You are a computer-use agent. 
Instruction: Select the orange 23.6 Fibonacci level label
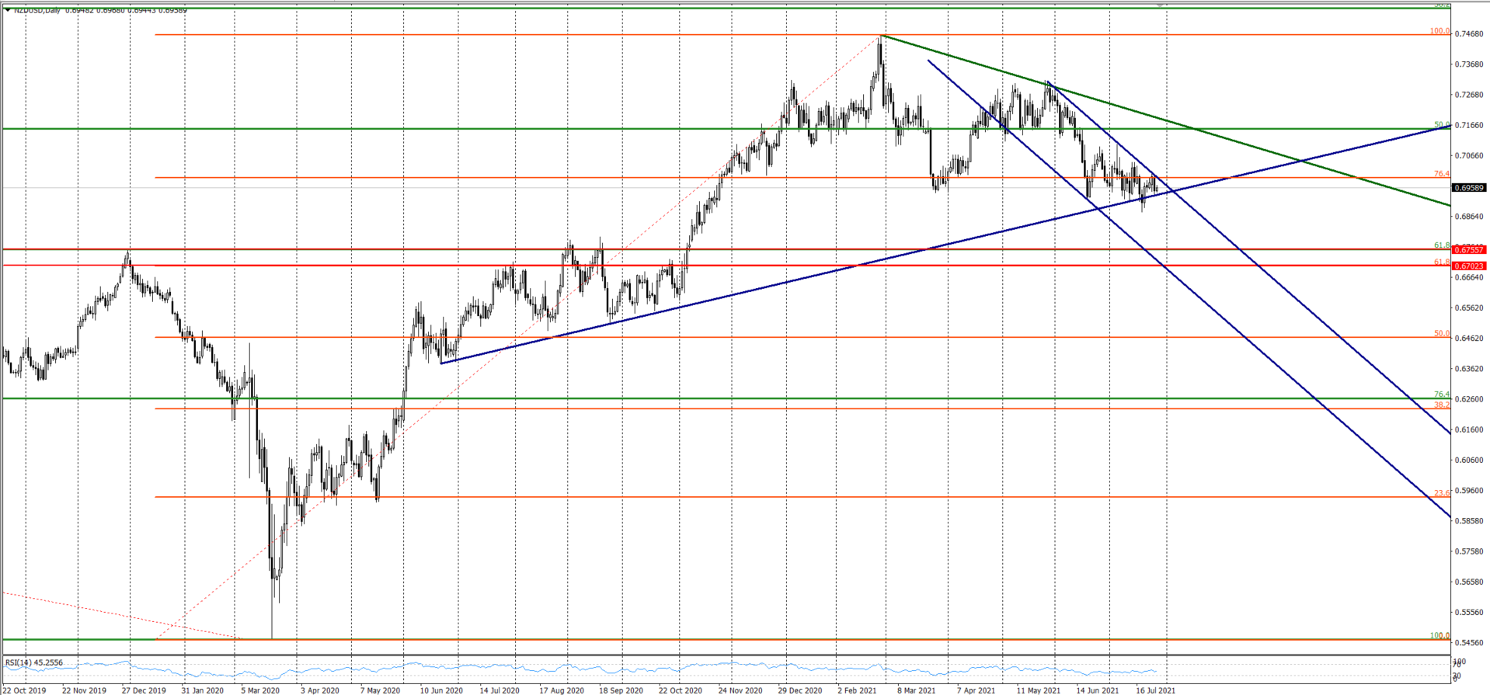click(x=1441, y=493)
